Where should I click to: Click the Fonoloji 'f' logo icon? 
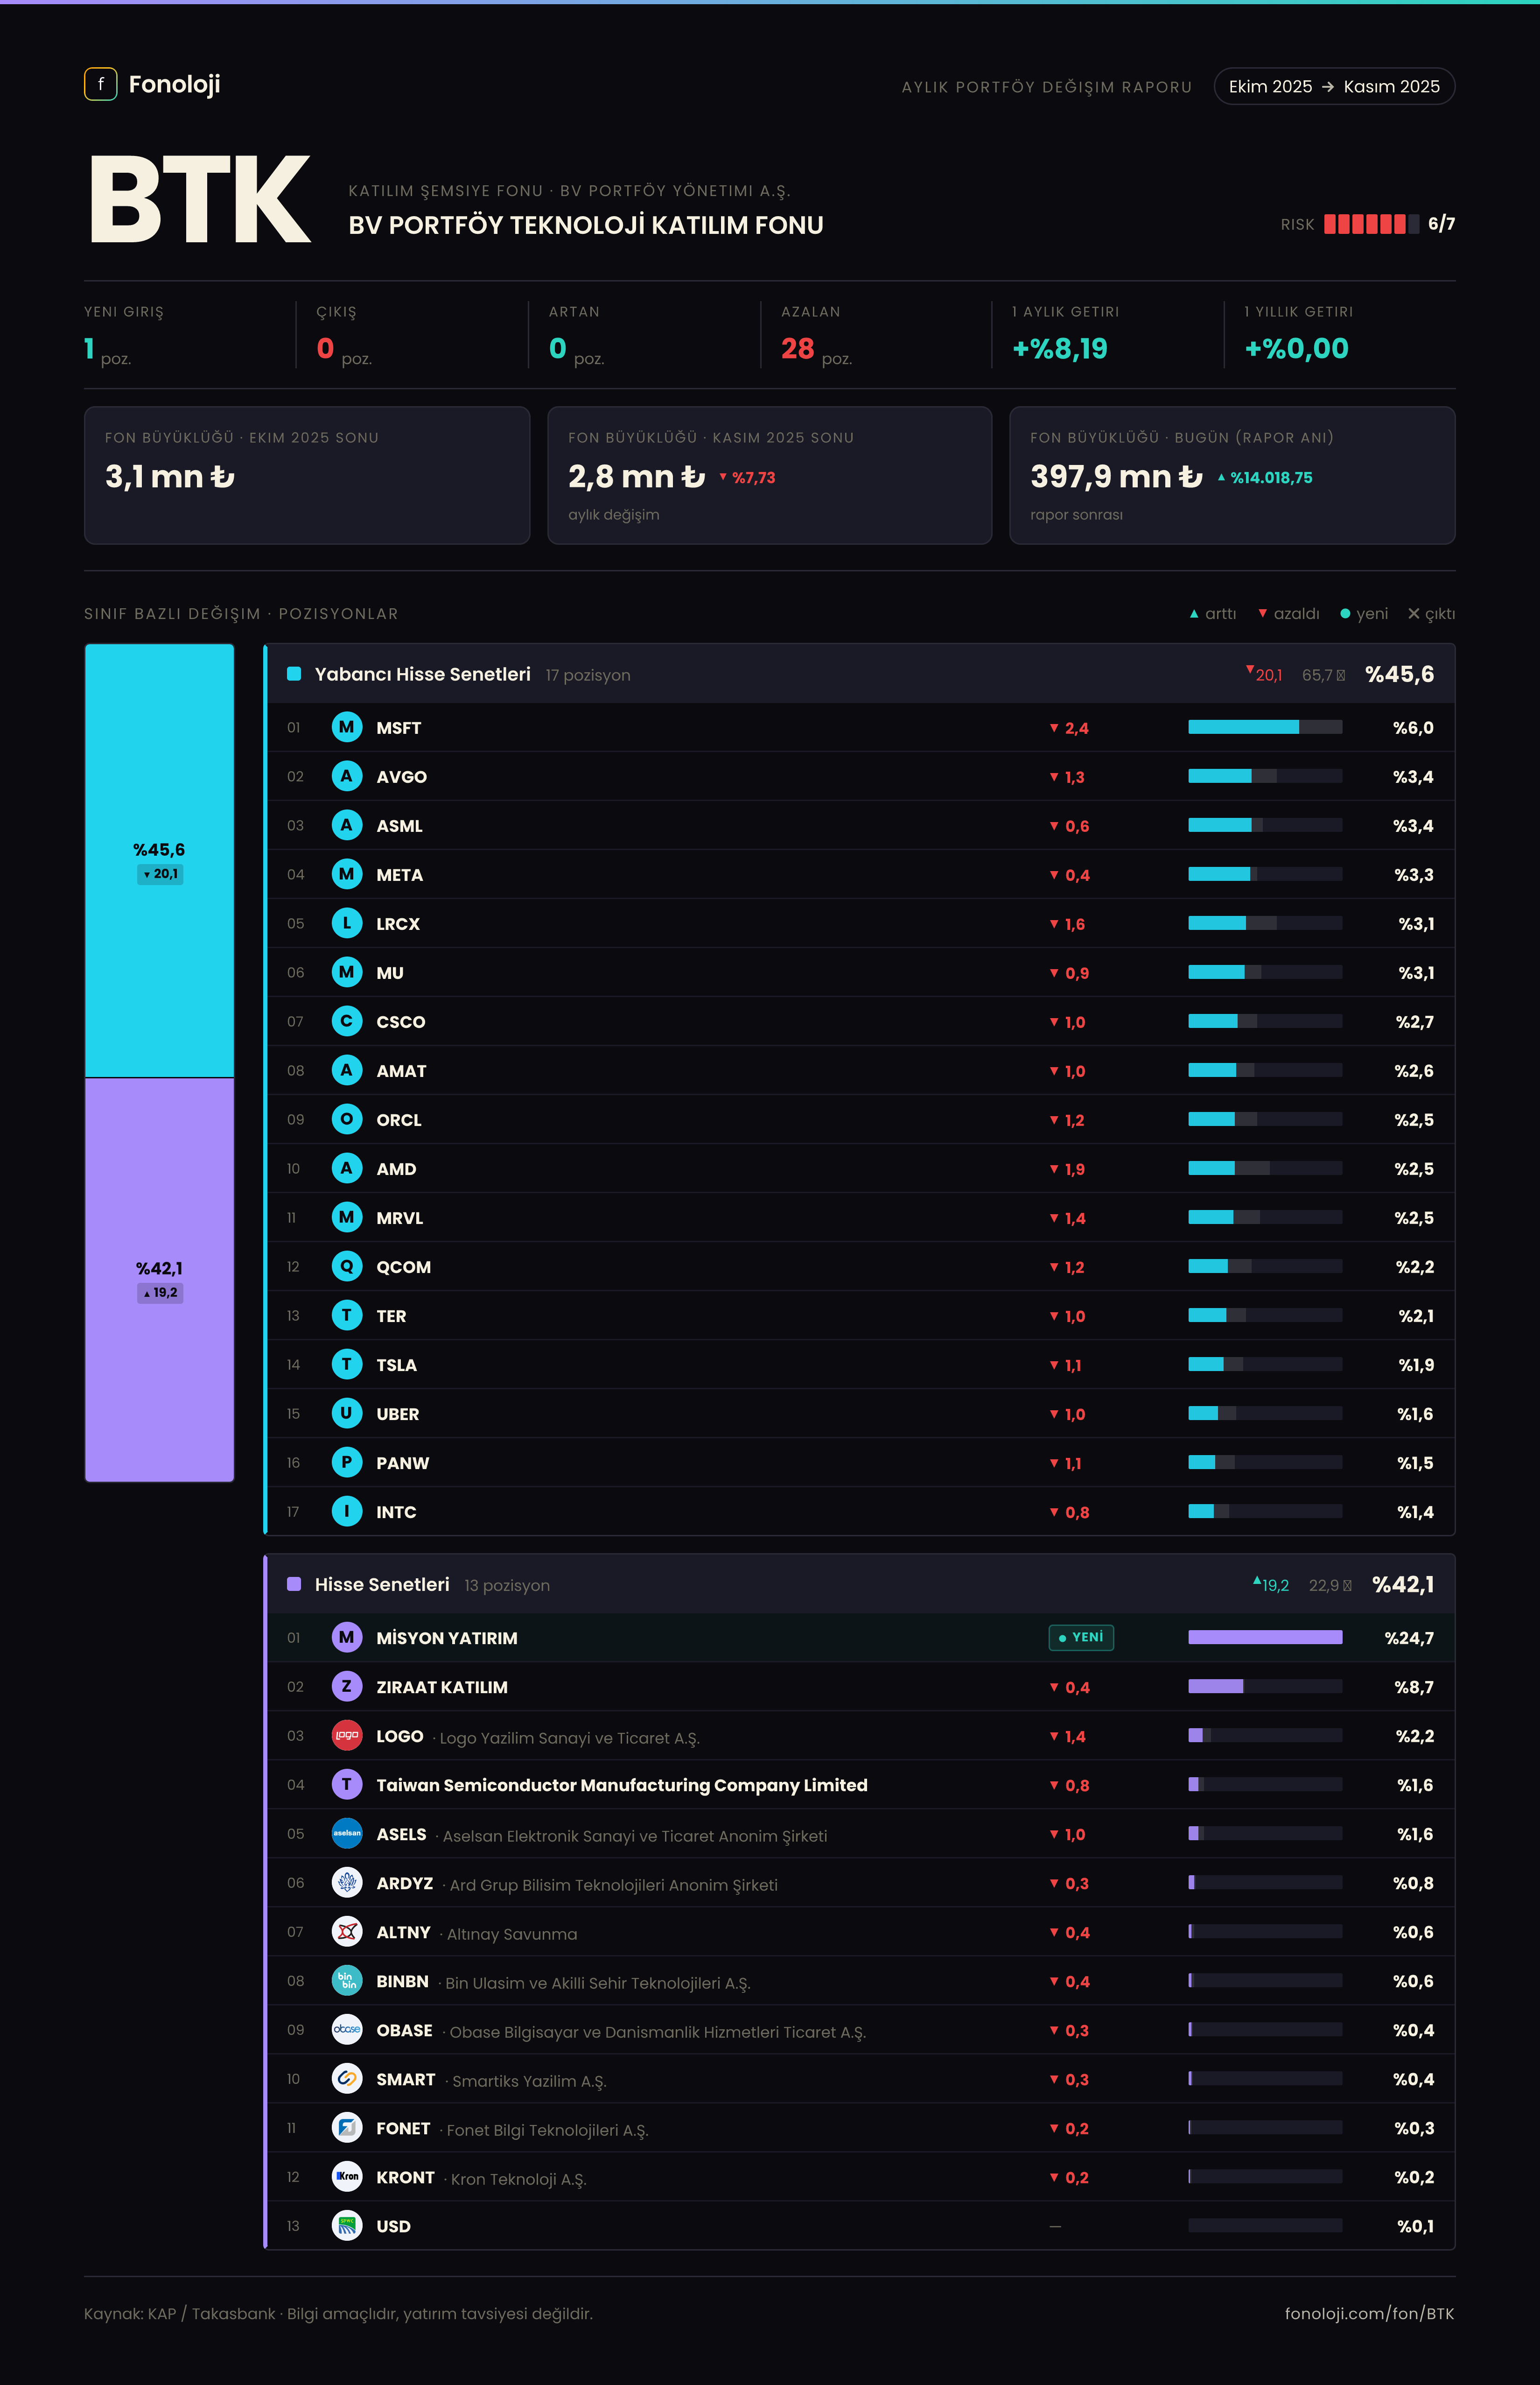pos(100,84)
